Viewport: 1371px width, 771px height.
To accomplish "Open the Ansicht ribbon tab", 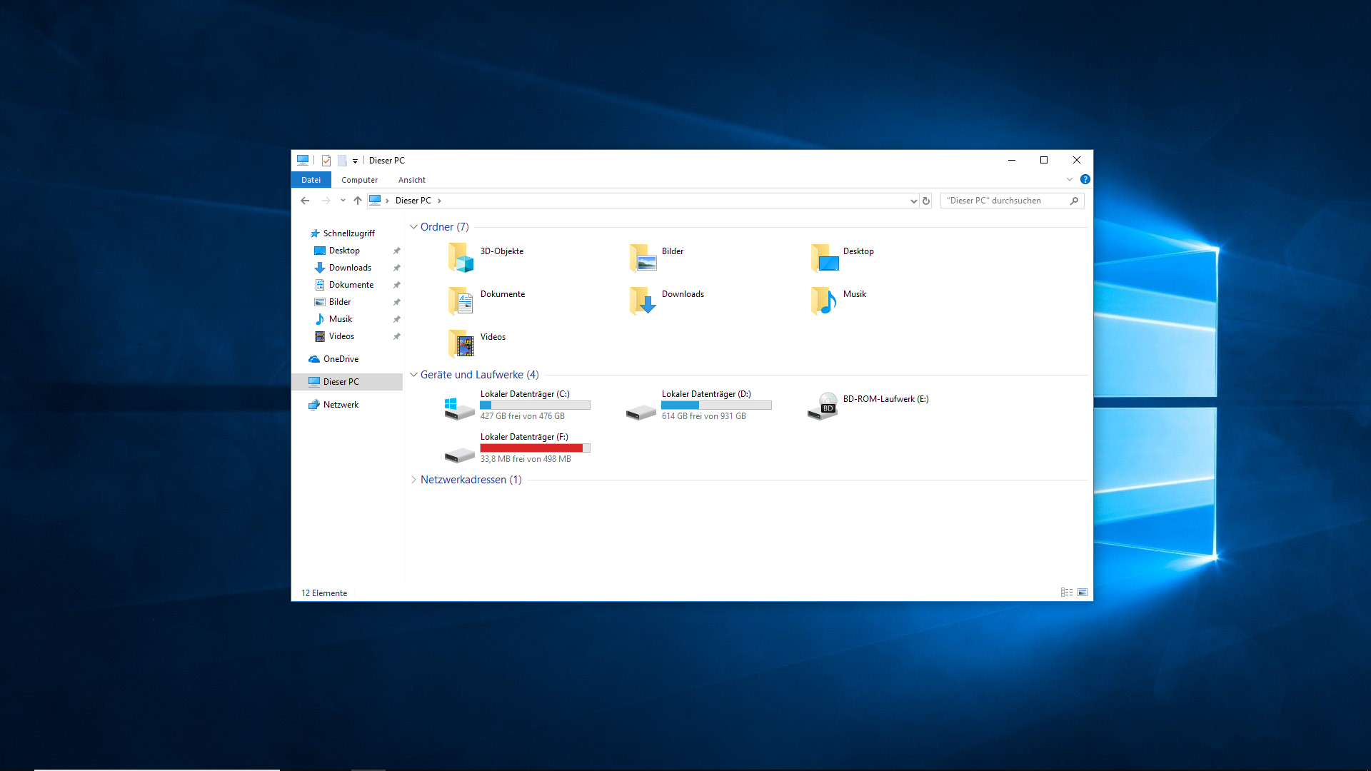I will [411, 180].
